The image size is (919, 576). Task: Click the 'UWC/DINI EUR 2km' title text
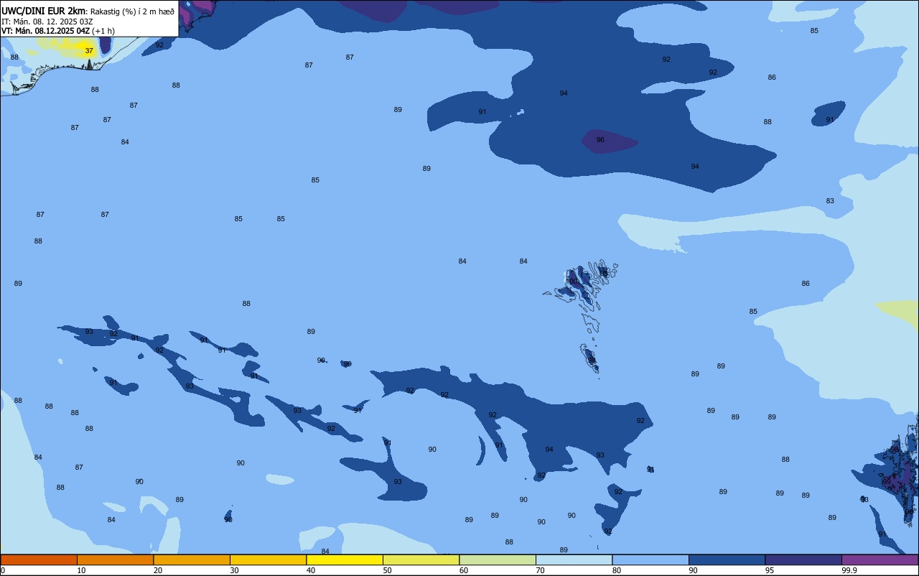[x=44, y=11]
